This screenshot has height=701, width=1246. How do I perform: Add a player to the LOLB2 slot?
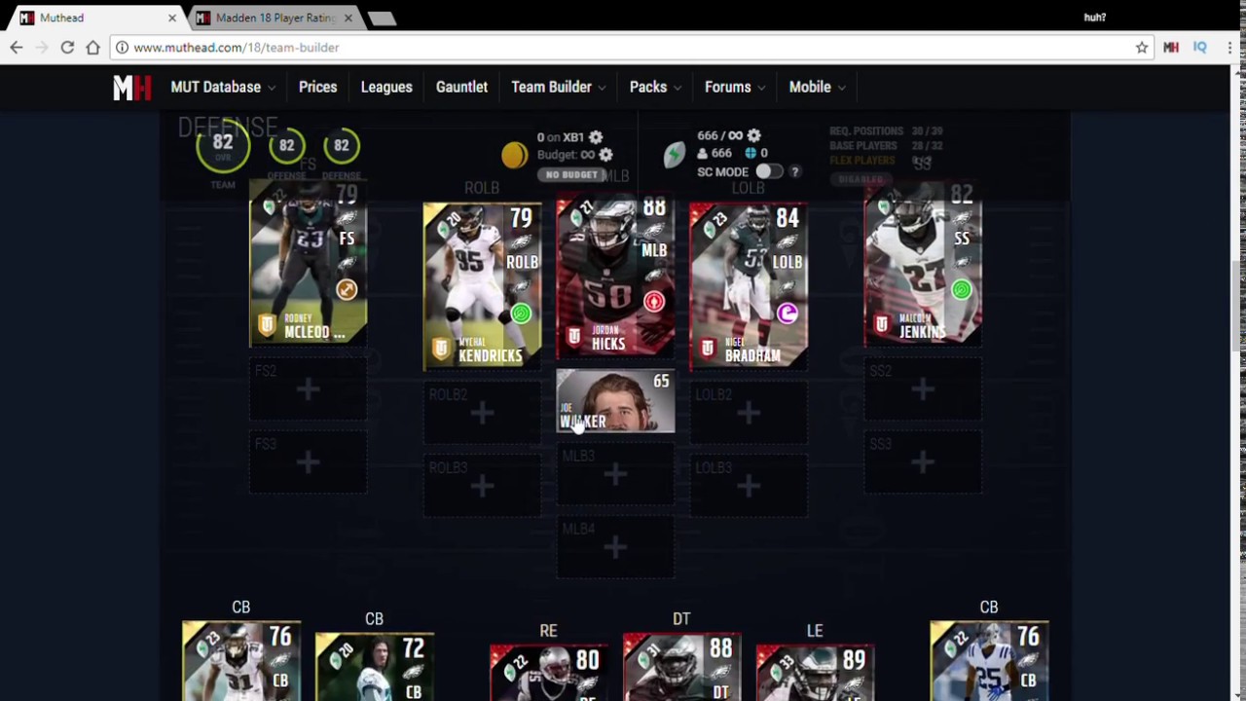click(748, 414)
